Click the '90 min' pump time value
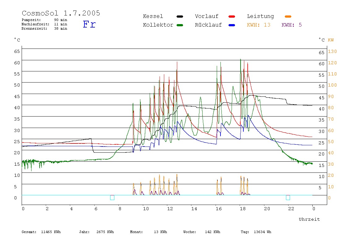The width and height of the screenshot is (355, 251). point(61,20)
